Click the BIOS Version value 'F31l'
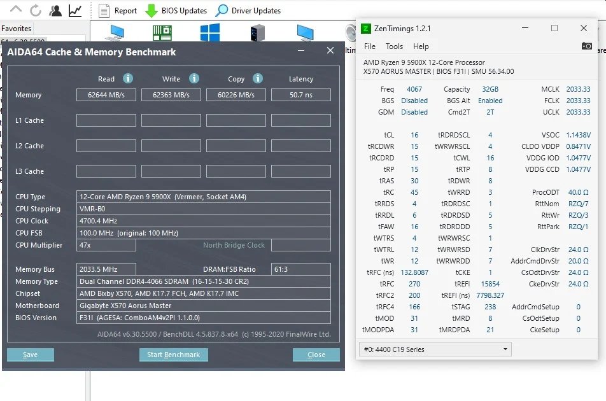The width and height of the screenshot is (606, 401). coord(204,318)
